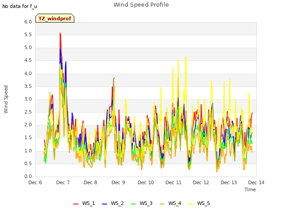The width and height of the screenshot is (283, 212).
Task: Click the 0.5 y-axis tick label
Action: [28, 164]
